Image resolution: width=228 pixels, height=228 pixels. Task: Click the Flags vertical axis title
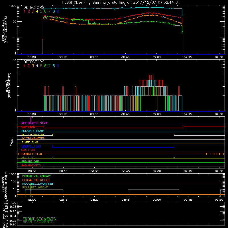(x=11, y=142)
